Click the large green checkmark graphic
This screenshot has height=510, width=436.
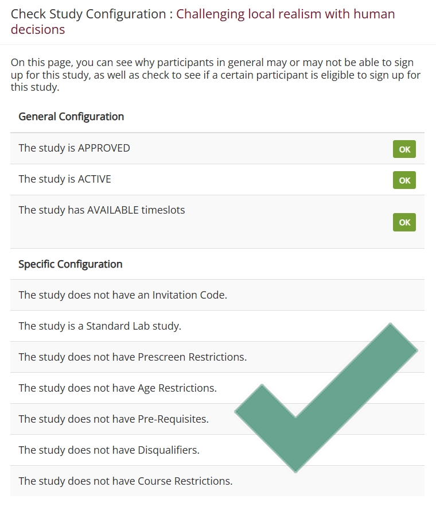pos(326,397)
